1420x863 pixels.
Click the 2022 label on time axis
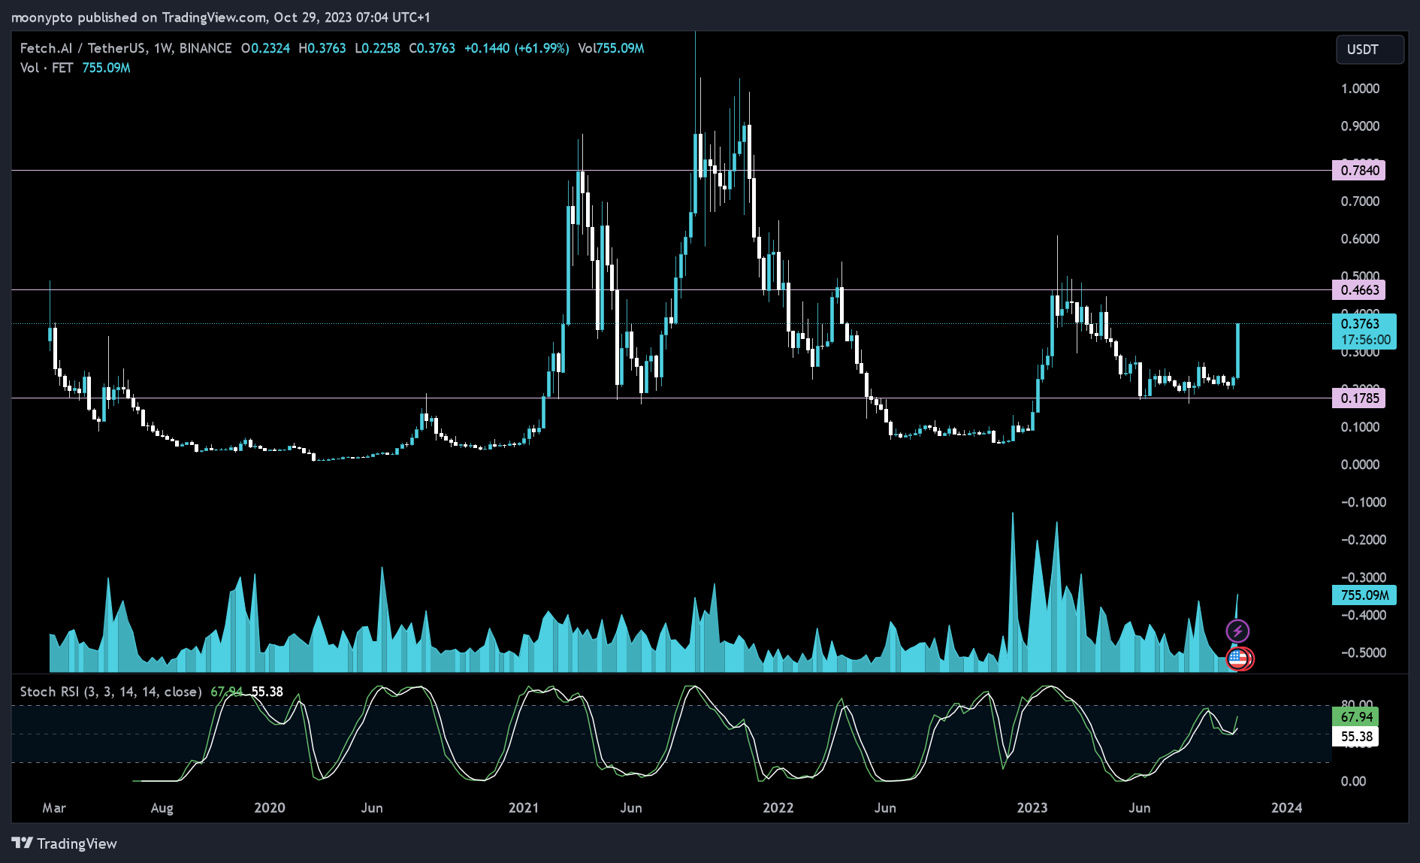pos(778,807)
